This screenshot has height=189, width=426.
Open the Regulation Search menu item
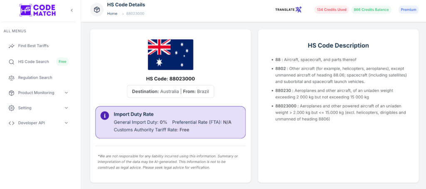tap(35, 77)
